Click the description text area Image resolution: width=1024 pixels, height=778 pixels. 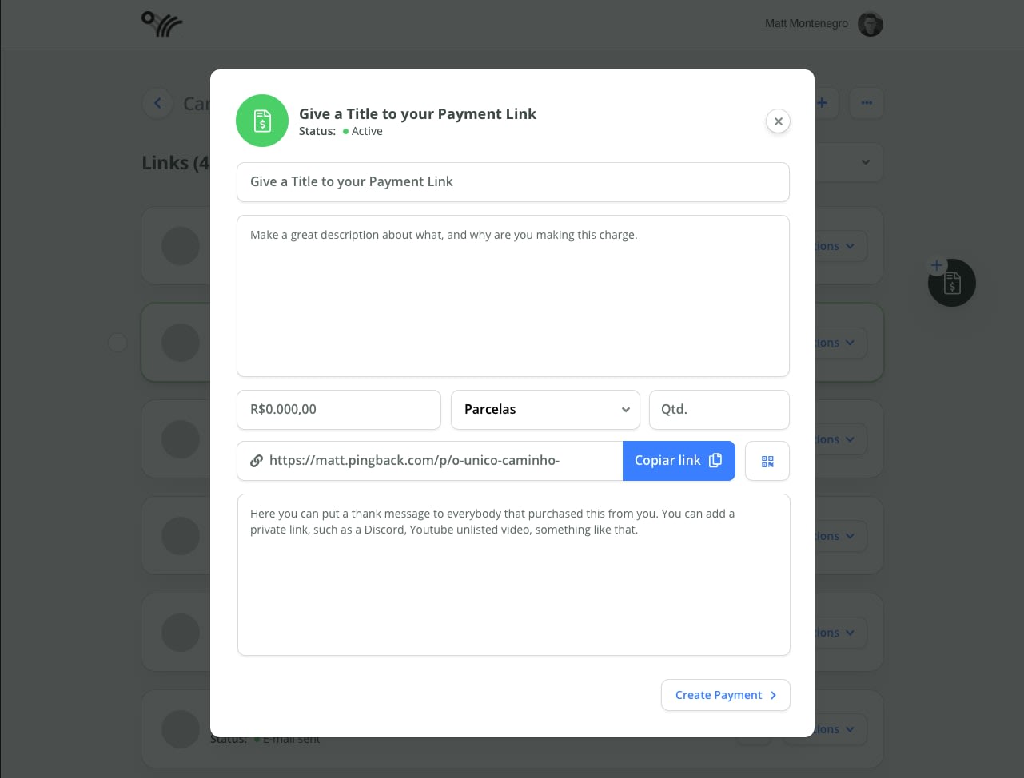[x=513, y=296]
